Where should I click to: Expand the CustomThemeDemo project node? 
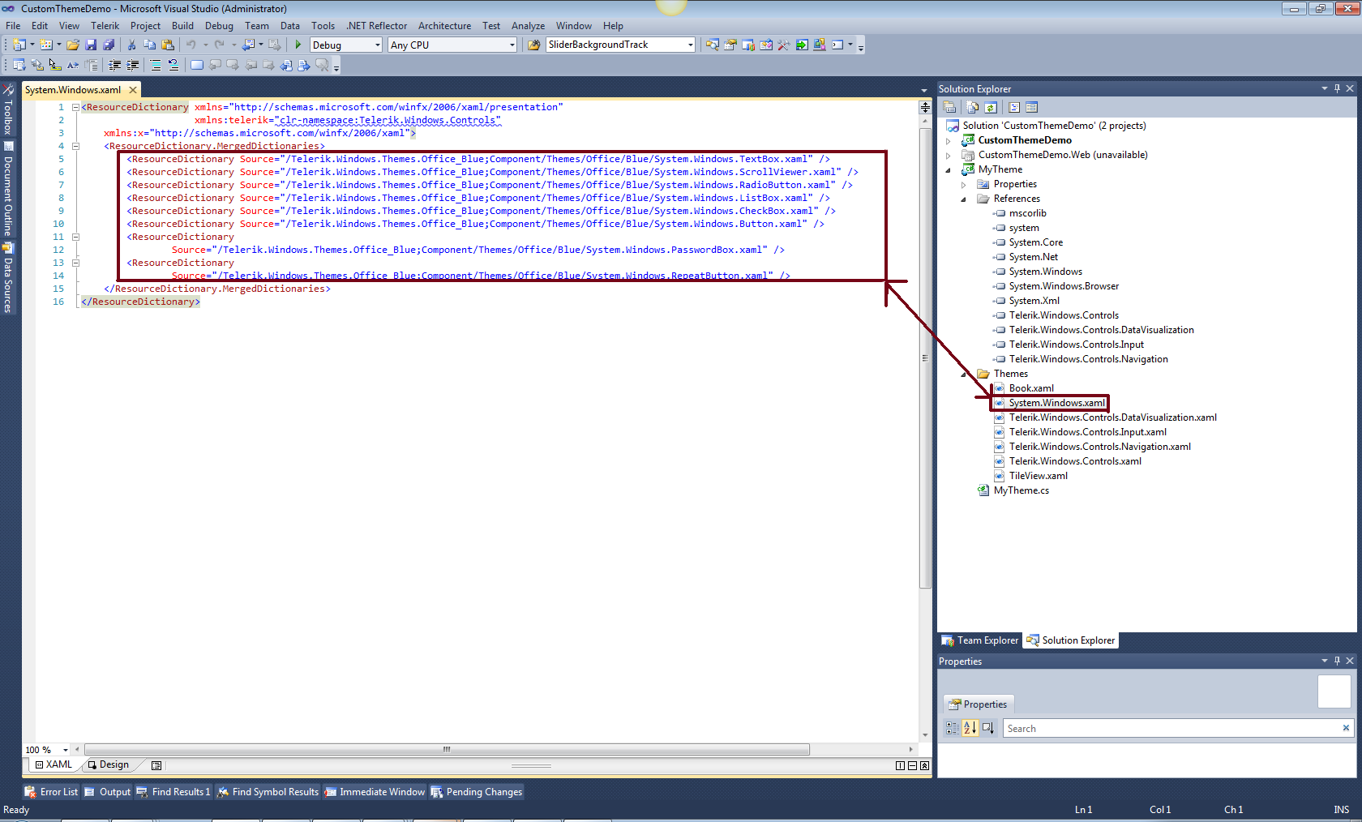(949, 140)
